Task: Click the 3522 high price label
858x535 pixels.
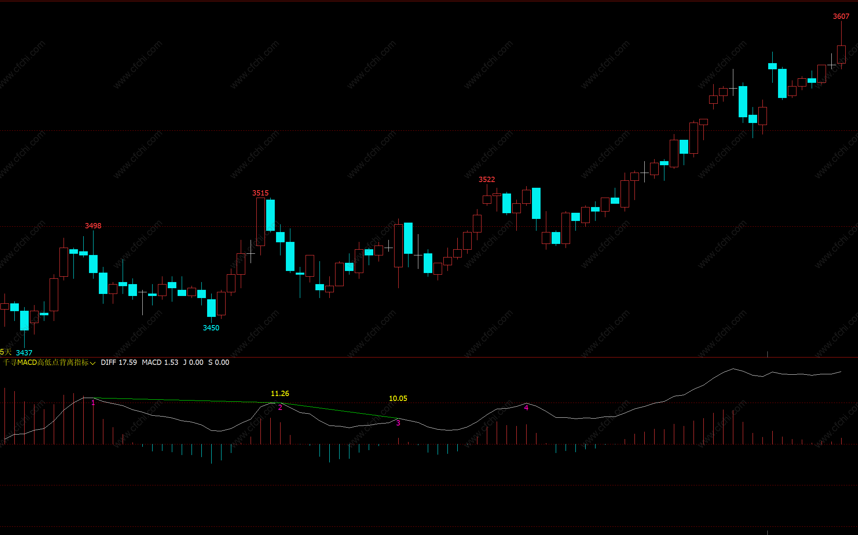Action: click(x=487, y=180)
